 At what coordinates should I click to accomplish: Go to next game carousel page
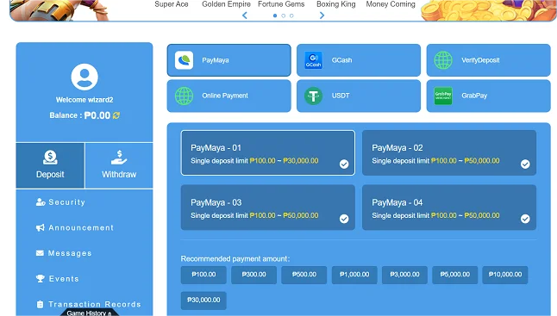coord(322,15)
